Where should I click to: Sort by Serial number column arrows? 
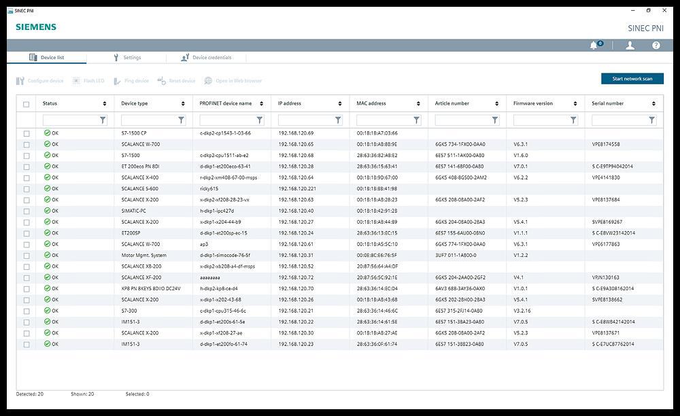point(653,103)
